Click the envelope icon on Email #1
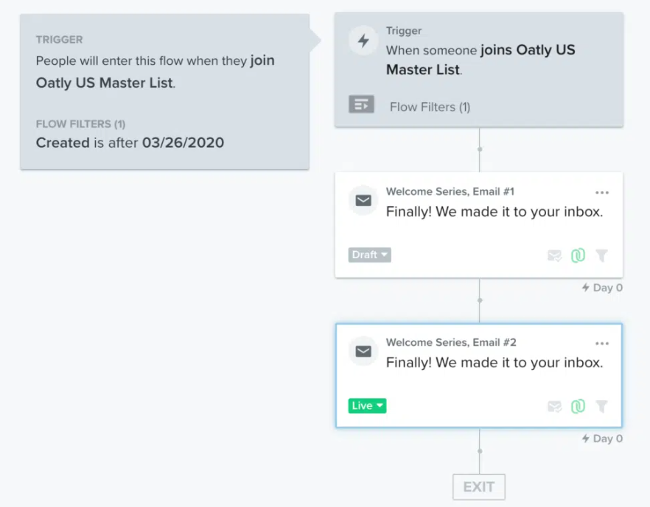650x507 pixels. coord(363,201)
